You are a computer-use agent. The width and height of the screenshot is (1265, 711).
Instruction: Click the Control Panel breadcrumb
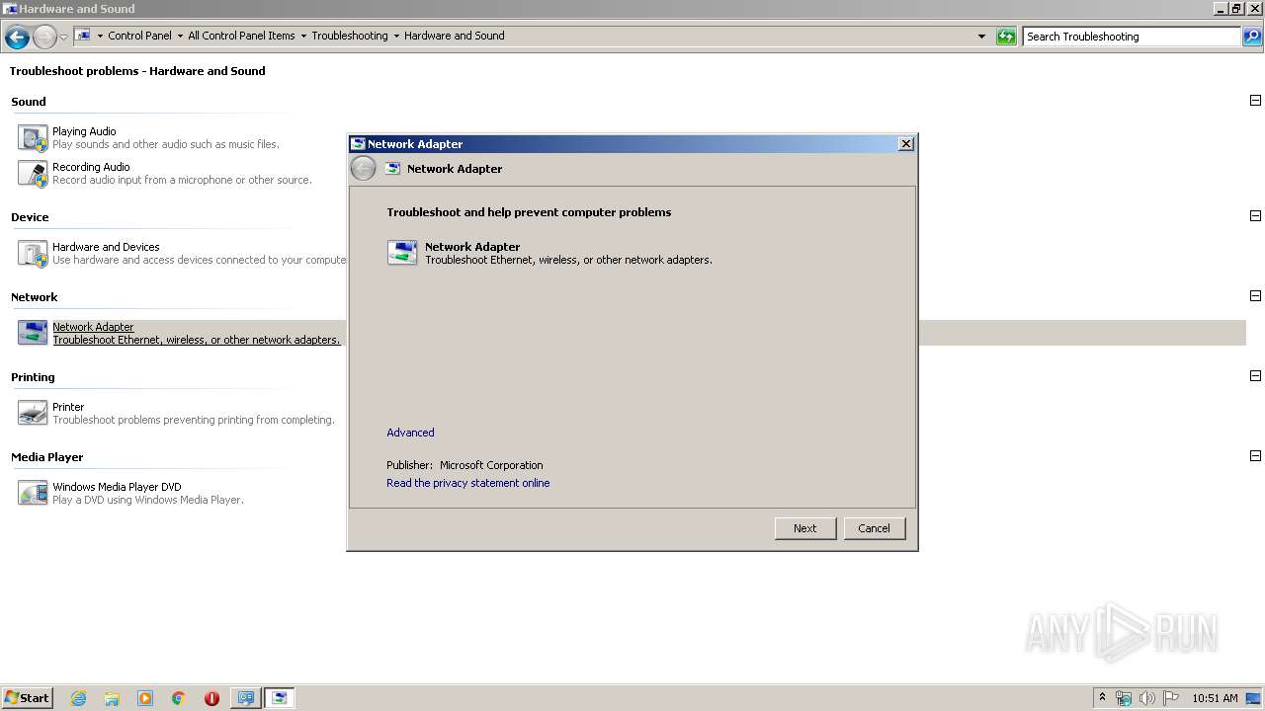pyautogui.click(x=139, y=36)
